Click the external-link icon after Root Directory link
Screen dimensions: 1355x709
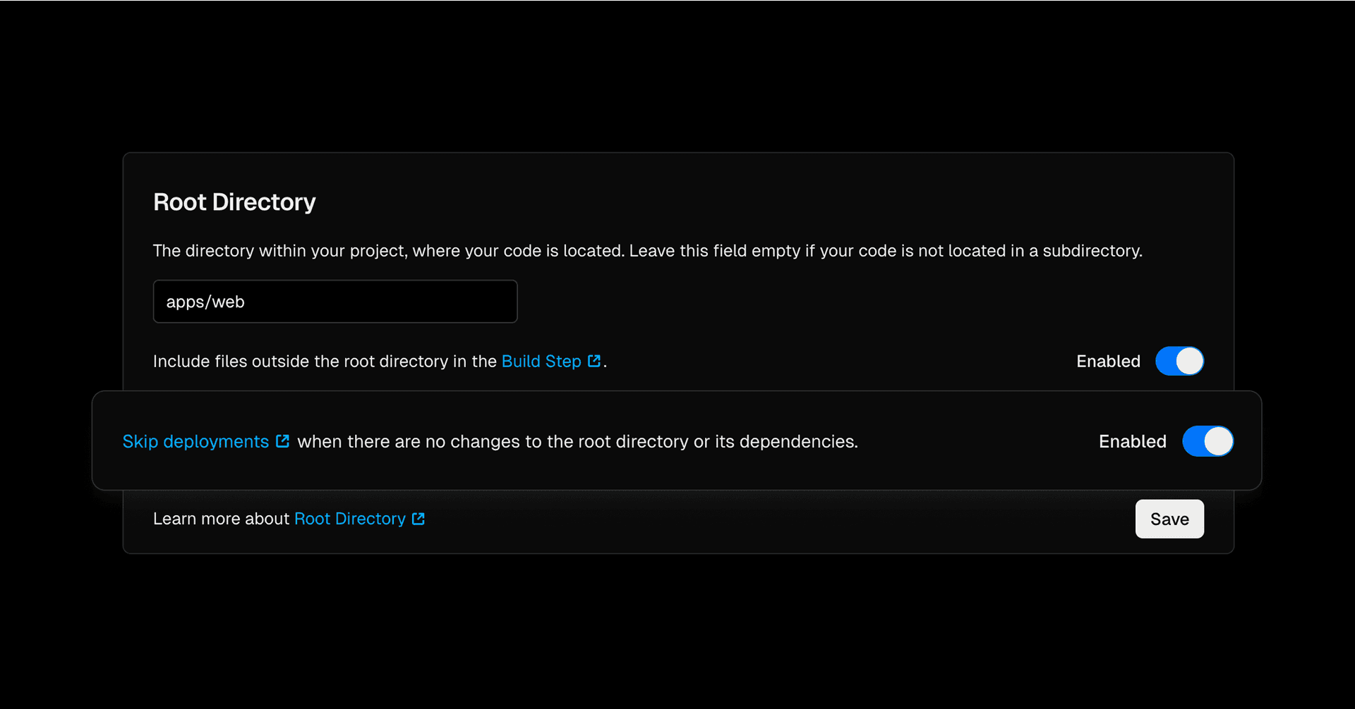click(418, 519)
